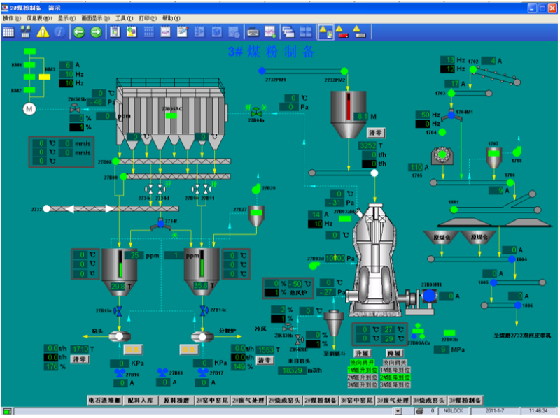Viewport: 560px width, 418px height.
Task: Open the 打印 menu
Action: click(x=148, y=18)
